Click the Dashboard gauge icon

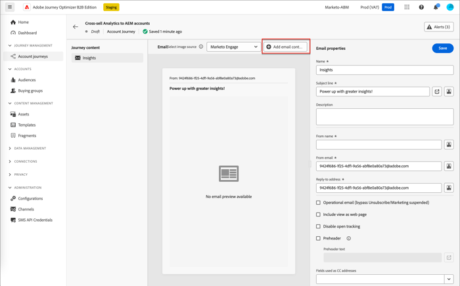(13, 33)
